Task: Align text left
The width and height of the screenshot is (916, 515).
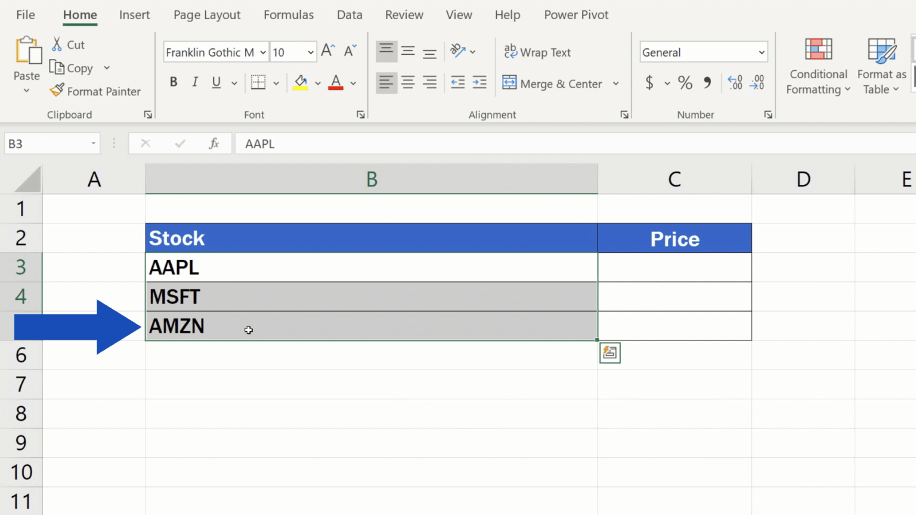Action: tap(386, 82)
